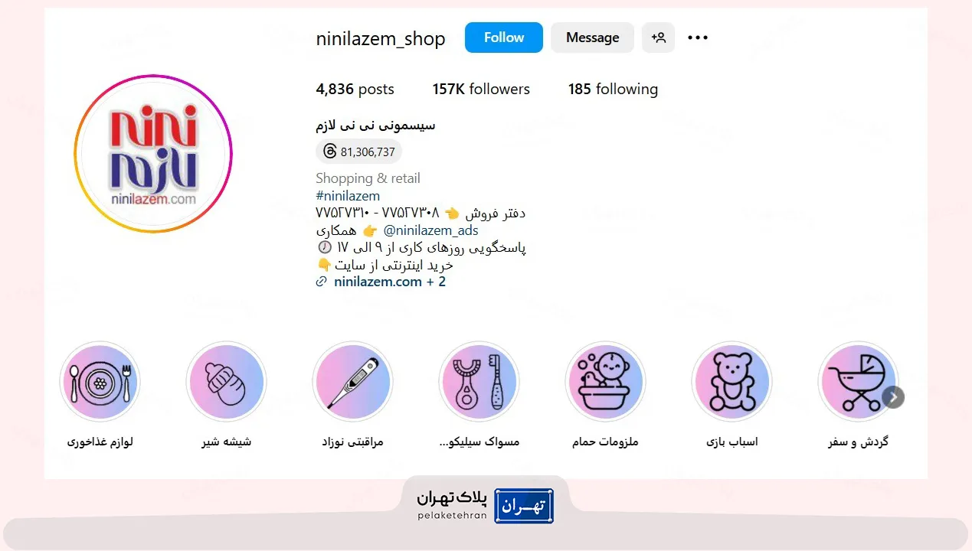View the 157K followers list
Screen dimensions: 972x551
coord(481,90)
